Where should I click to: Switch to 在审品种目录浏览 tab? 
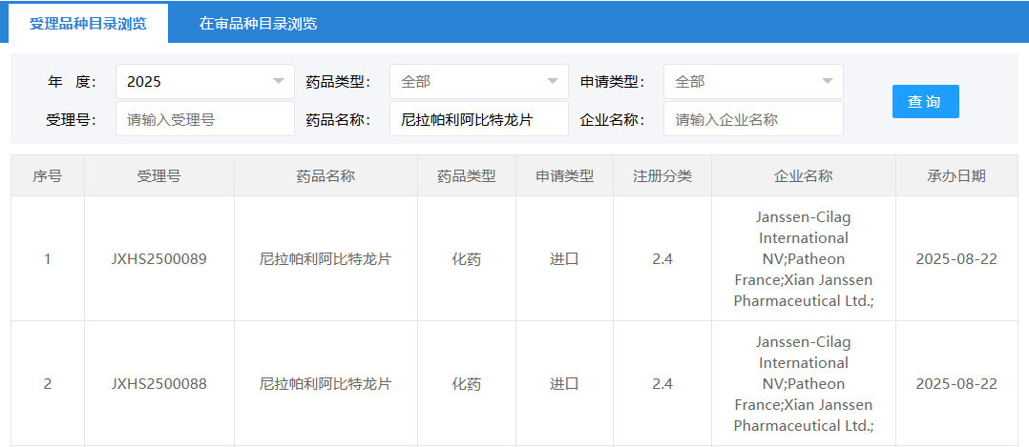[258, 24]
